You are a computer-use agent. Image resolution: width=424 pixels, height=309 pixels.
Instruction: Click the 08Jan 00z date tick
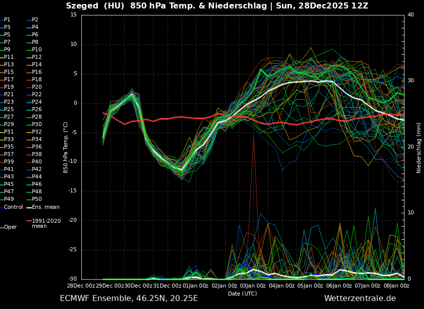[397, 286]
